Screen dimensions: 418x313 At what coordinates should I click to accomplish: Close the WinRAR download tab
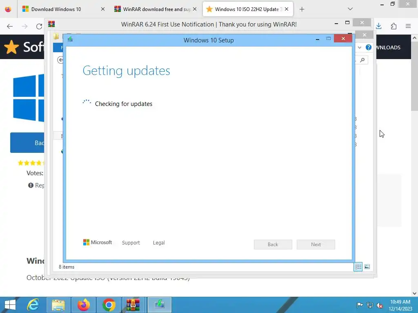pyautogui.click(x=195, y=9)
